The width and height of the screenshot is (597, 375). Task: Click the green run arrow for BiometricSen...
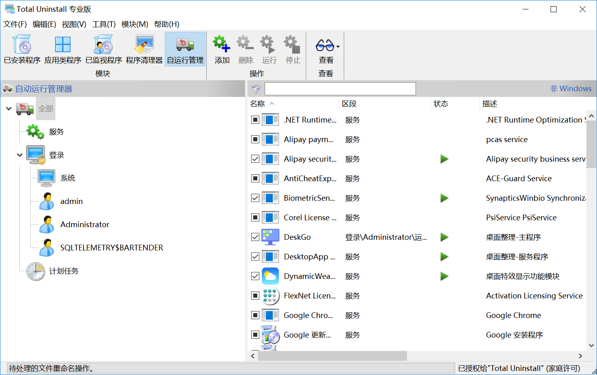(444, 198)
